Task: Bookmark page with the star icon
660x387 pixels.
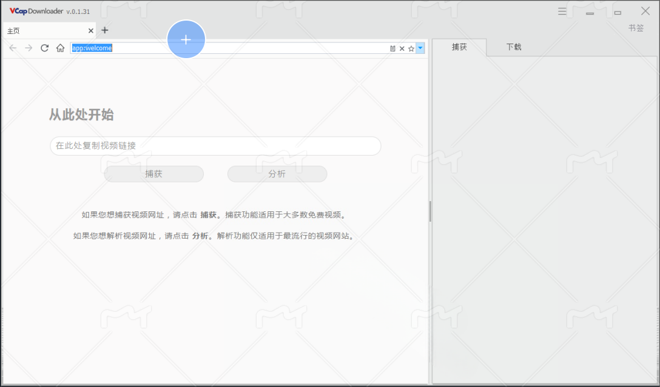Action: point(411,48)
